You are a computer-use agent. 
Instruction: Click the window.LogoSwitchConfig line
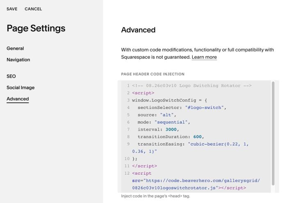(x=169, y=100)
